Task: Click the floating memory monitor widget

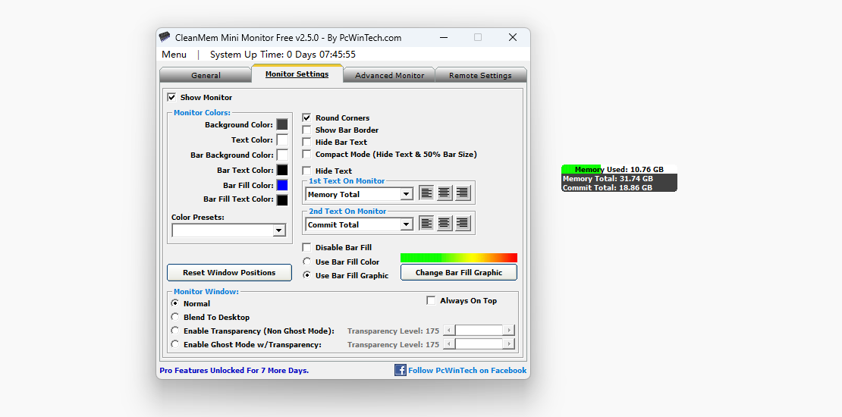Action: 619,178
